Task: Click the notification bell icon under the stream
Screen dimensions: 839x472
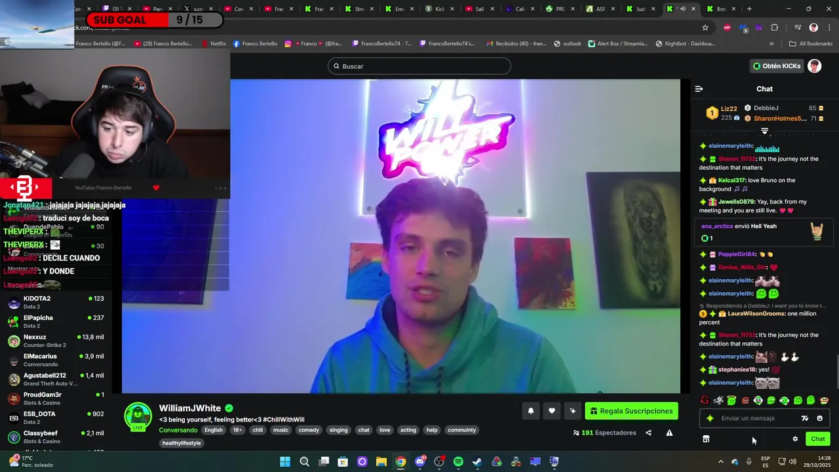Action: click(531, 411)
